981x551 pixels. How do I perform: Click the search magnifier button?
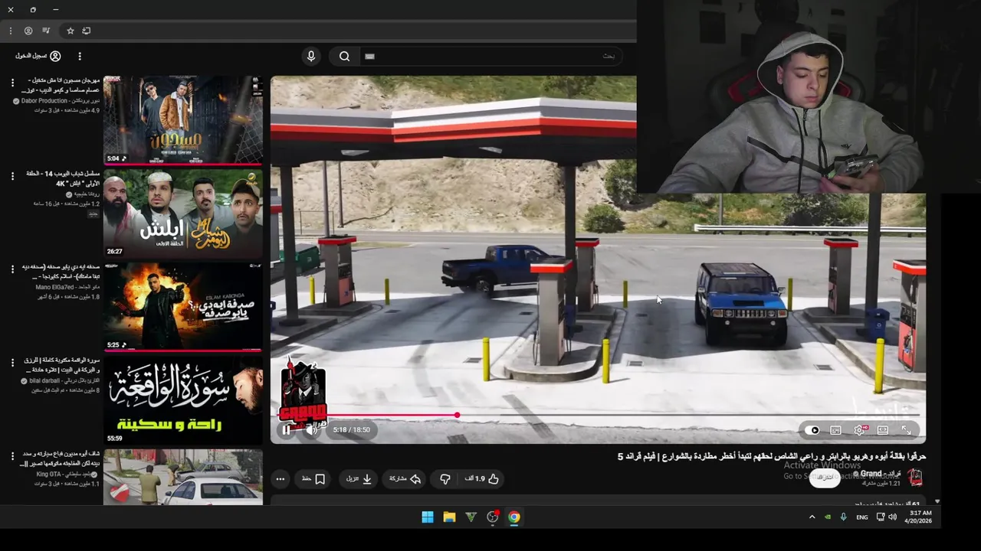(x=345, y=56)
